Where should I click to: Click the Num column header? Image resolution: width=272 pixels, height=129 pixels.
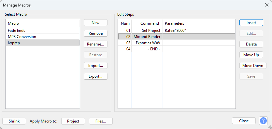point(125,23)
